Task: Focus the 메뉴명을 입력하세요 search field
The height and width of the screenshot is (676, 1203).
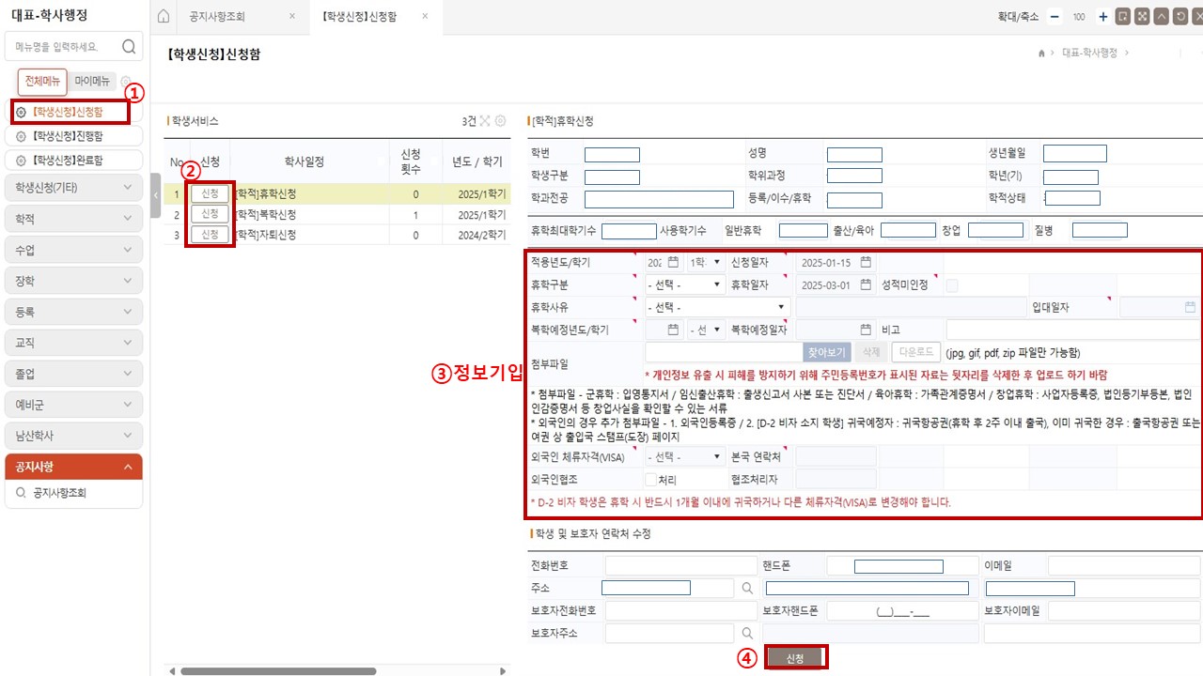Action: 73,47
